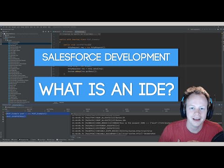
Task: Open the Project tool window side tab
Action: (0, 34)
